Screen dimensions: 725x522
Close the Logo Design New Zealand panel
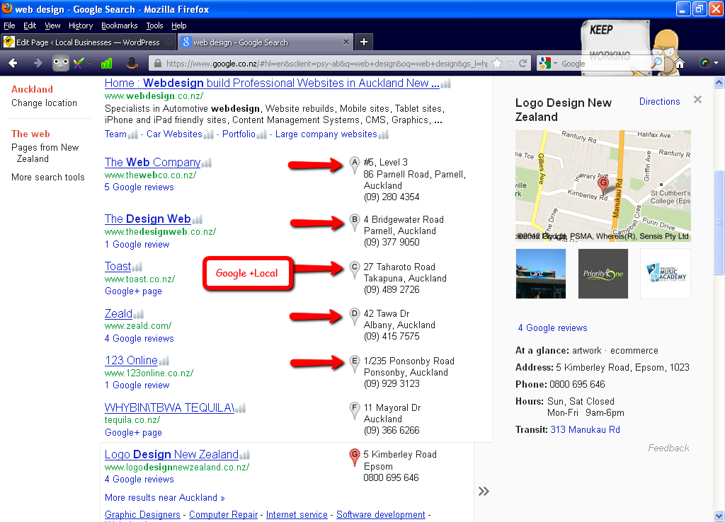click(697, 99)
